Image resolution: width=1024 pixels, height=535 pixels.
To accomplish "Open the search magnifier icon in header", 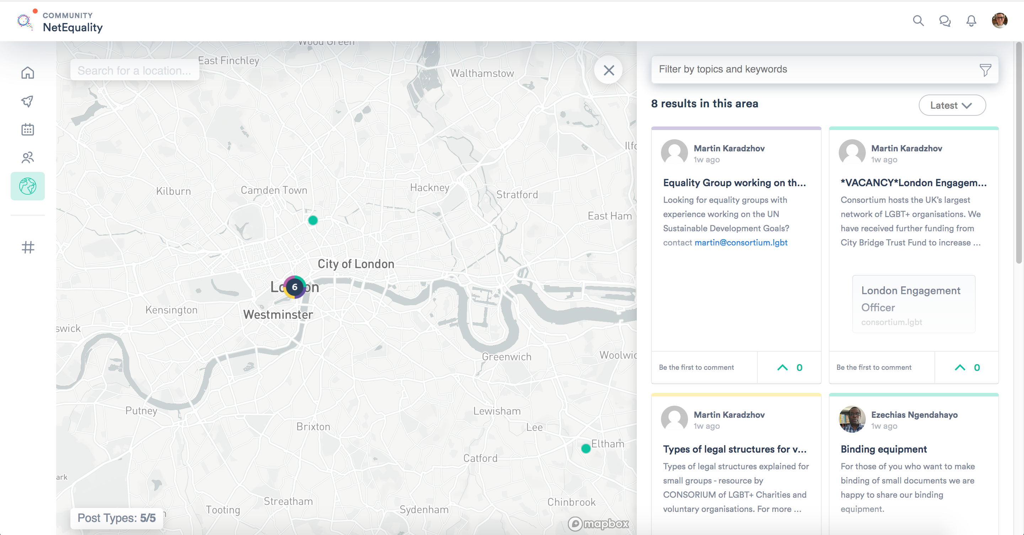I will [918, 21].
